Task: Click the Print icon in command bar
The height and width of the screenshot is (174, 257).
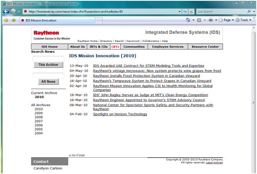Action: pyautogui.click(x=211, y=20)
